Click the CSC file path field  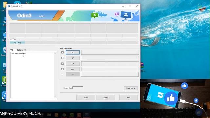pyautogui.click(x=110, y=69)
